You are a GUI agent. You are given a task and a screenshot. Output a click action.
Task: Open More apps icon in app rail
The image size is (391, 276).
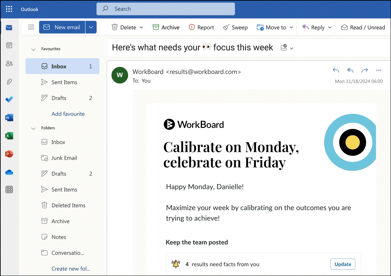point(9,190)
